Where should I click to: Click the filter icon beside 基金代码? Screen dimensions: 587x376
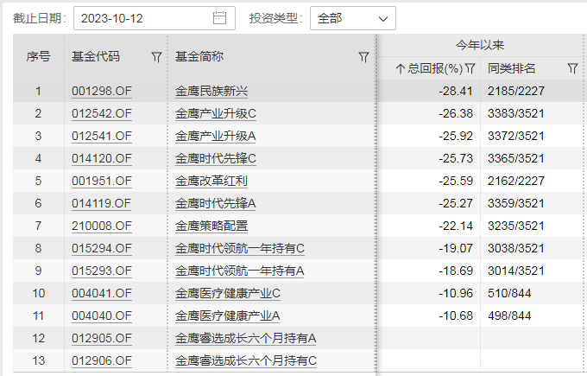coord(156,57)
